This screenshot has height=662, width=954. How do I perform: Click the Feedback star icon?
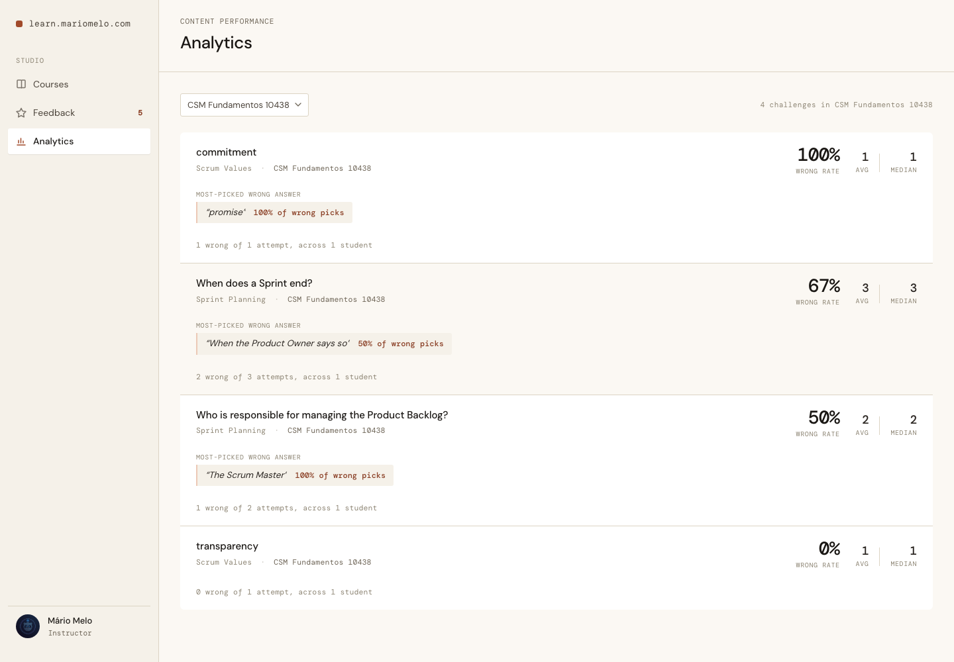pyautogui.click(x=21, y=113)
